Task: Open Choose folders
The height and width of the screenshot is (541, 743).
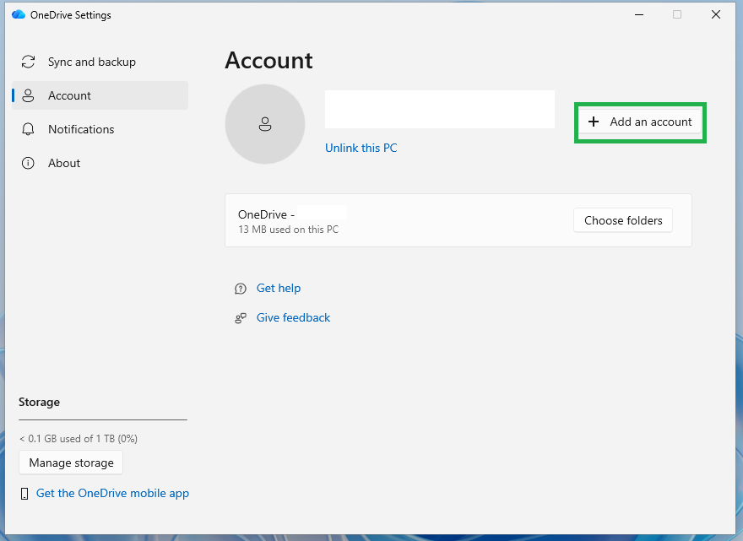Action: tap(623, 220)
